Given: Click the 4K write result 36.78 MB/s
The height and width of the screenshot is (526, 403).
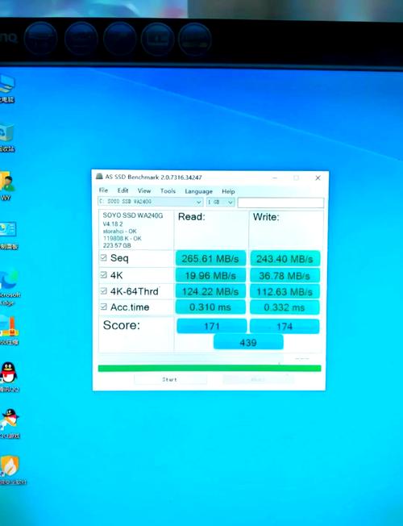Looking at the screenshot, I should coord(285,275).
